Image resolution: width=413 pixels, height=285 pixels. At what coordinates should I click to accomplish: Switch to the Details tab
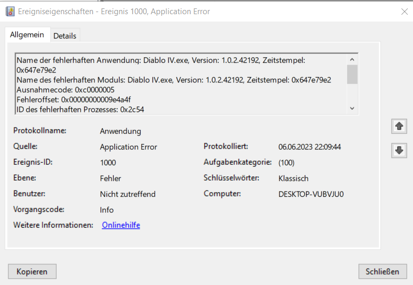pyautogui.click(x=65, y=36)
